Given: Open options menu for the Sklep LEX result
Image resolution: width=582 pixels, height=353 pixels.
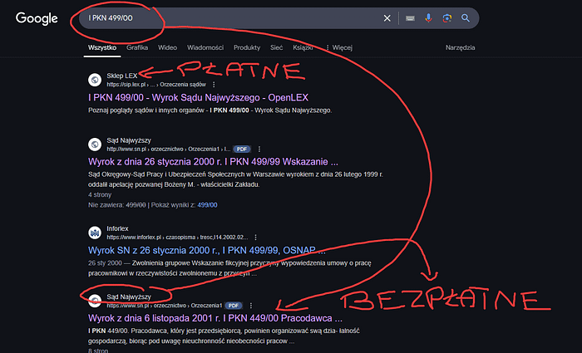Looking at the screenshot, I should pos(214,85).
